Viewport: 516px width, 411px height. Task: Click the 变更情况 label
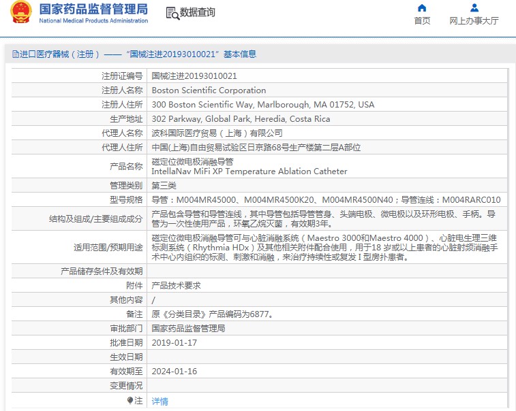click(x=126, y=386)
